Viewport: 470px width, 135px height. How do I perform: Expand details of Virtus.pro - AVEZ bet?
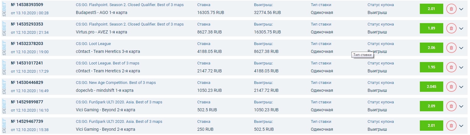pos(461,28)
